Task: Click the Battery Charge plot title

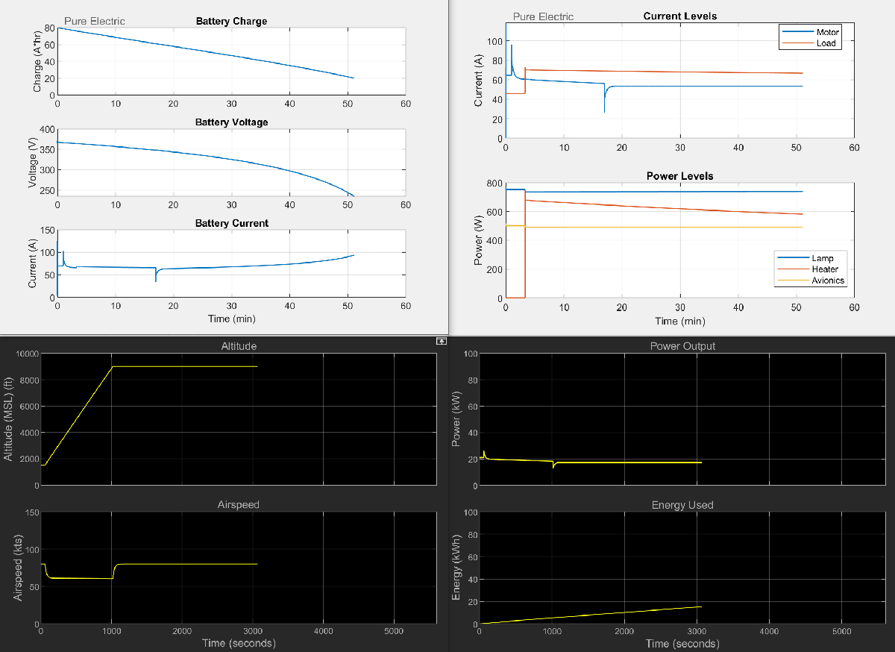Action: 231,21
